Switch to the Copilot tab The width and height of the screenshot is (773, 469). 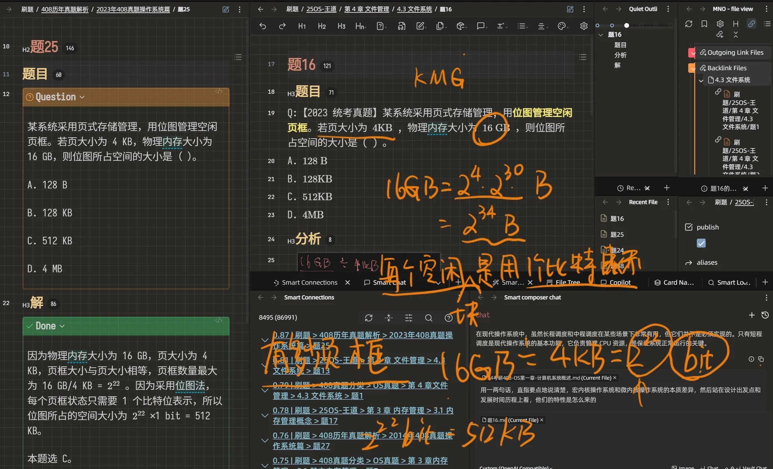pos(620,283)
